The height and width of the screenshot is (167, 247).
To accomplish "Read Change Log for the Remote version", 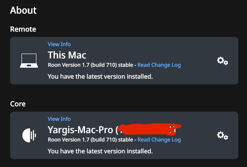I will tap(159, 65).
